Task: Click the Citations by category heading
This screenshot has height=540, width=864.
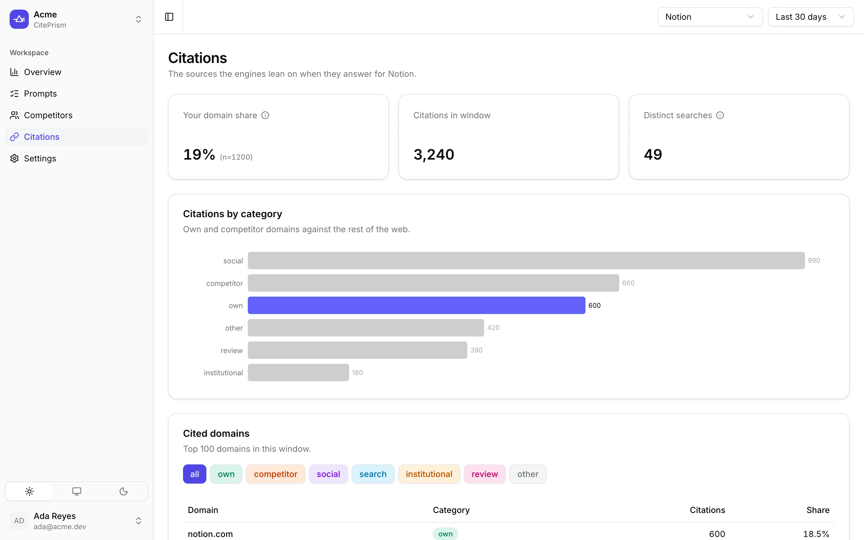Action: (232, 214)
